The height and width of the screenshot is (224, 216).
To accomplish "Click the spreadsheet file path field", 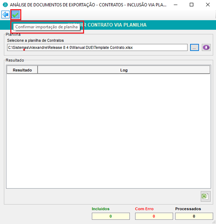I will coord(97,48).
